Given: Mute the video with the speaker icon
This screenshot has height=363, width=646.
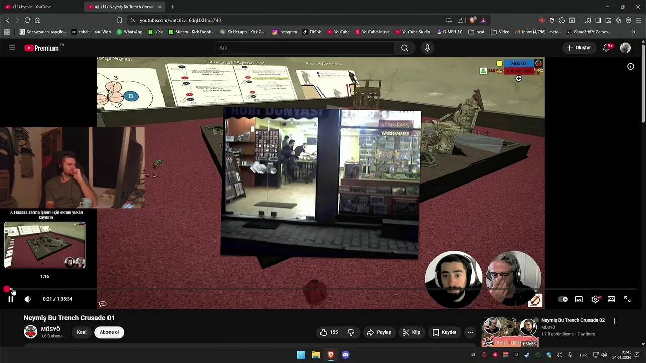Looking at the screenshot, I should pos(28,299).
